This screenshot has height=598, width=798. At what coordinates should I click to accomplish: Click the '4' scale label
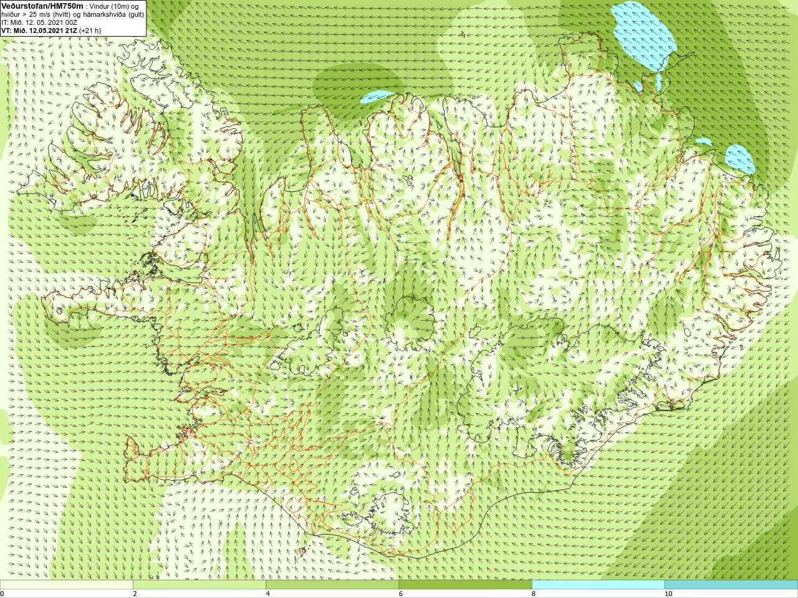coord(268,594)
